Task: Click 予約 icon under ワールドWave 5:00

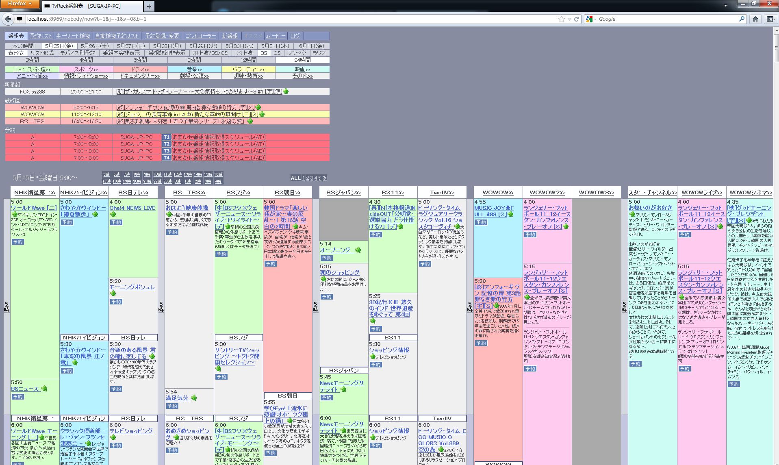Action: click(18, 242)
